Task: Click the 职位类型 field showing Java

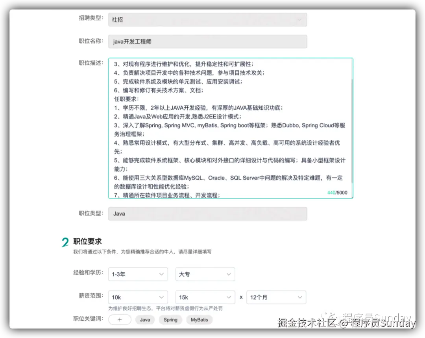Action: (208, 213)
